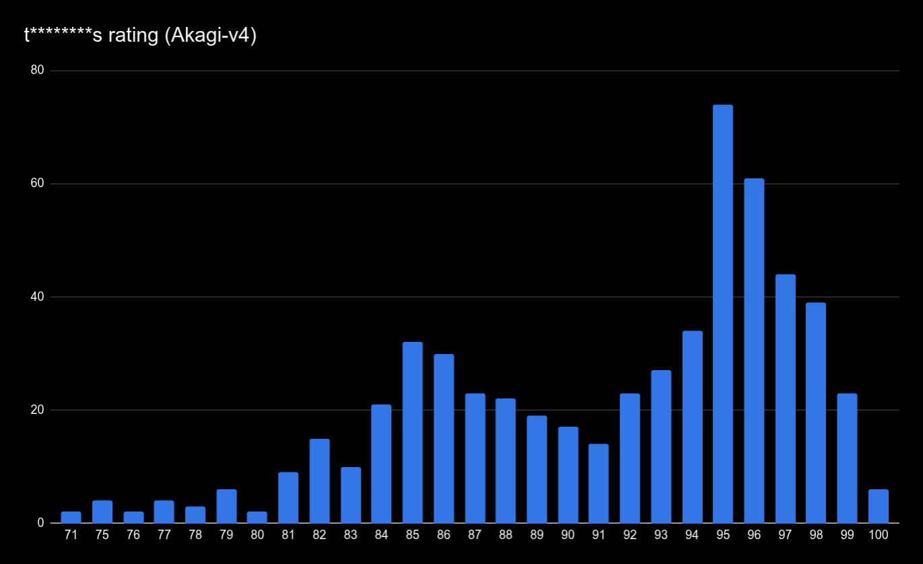Click the chart title "t********s rating (Akagi-v4)"
Screen dimensions: 923x564
(x=141, y=36)
